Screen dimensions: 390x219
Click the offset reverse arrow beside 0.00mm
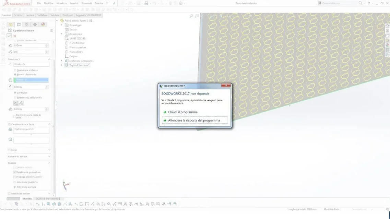pos(10,87)
